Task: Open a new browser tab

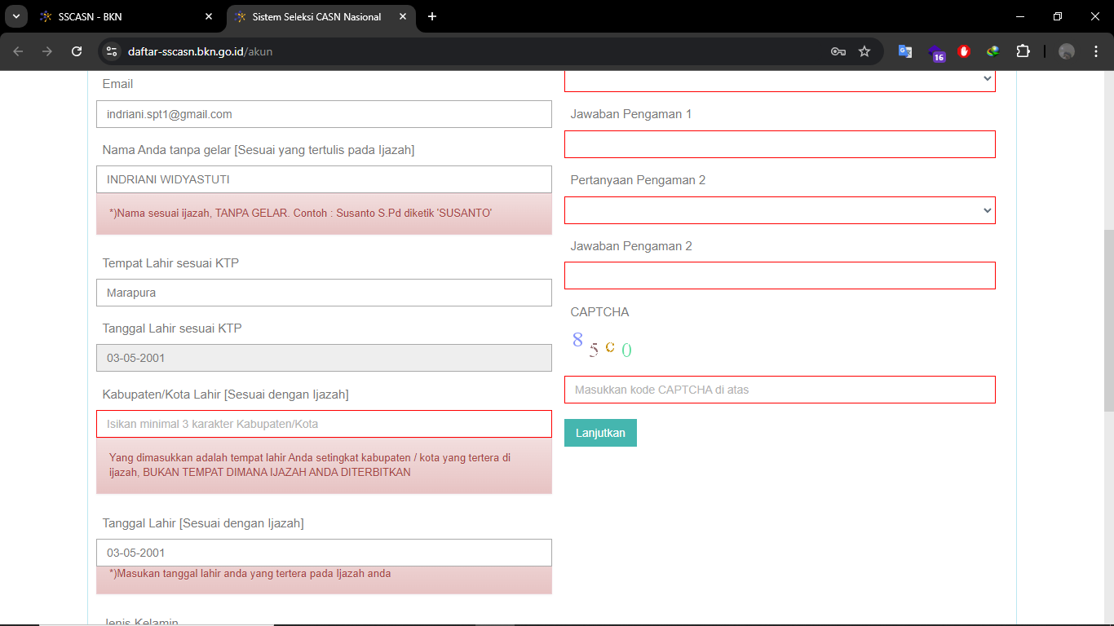Action: (x=432, y=16)
